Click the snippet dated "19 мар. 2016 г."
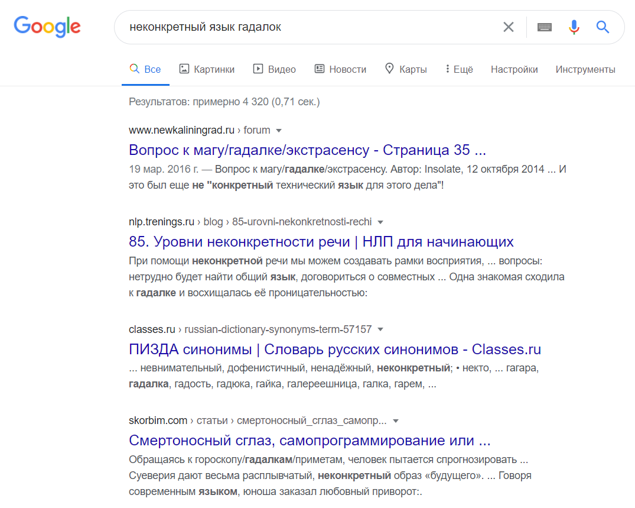635x508 pixels. [347, 177]
